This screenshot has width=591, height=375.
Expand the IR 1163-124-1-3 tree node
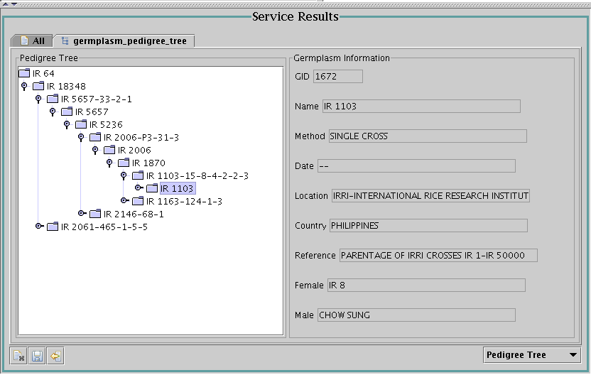click(124, 200)
